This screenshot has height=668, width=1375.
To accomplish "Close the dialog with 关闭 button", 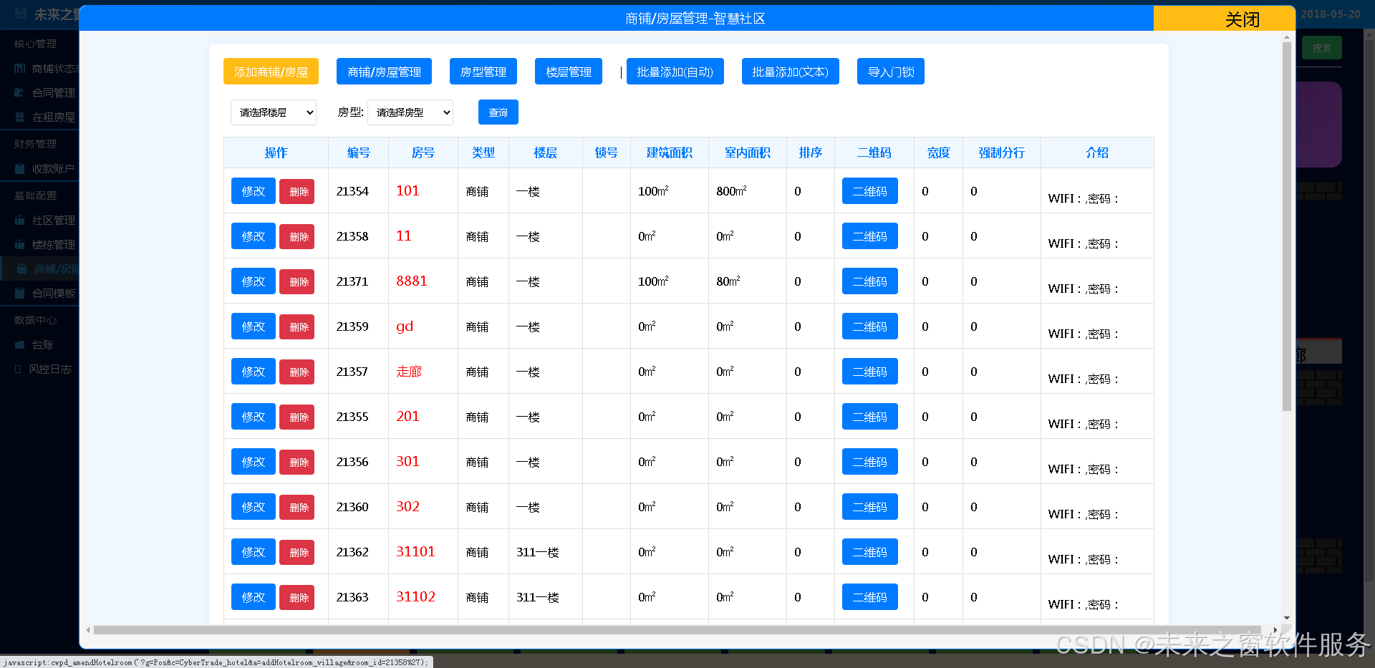I will (1241, 19).
